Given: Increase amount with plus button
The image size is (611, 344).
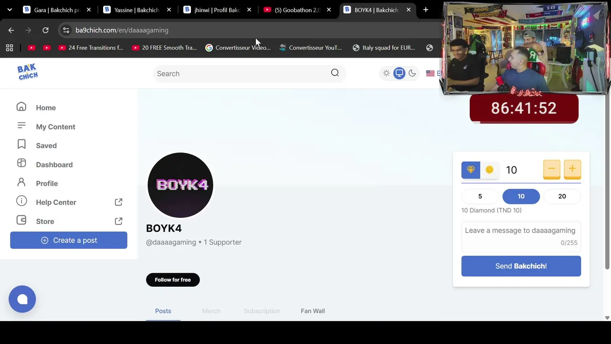Looking at the screenshot, I should pos(572,169).
